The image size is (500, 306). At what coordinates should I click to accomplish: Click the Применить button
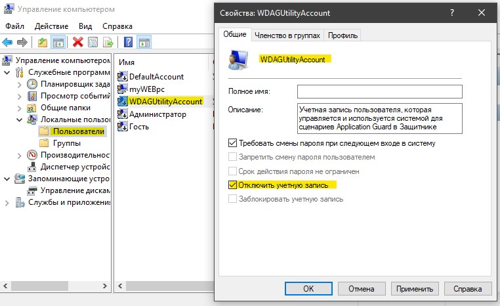(x=415, y=289)
